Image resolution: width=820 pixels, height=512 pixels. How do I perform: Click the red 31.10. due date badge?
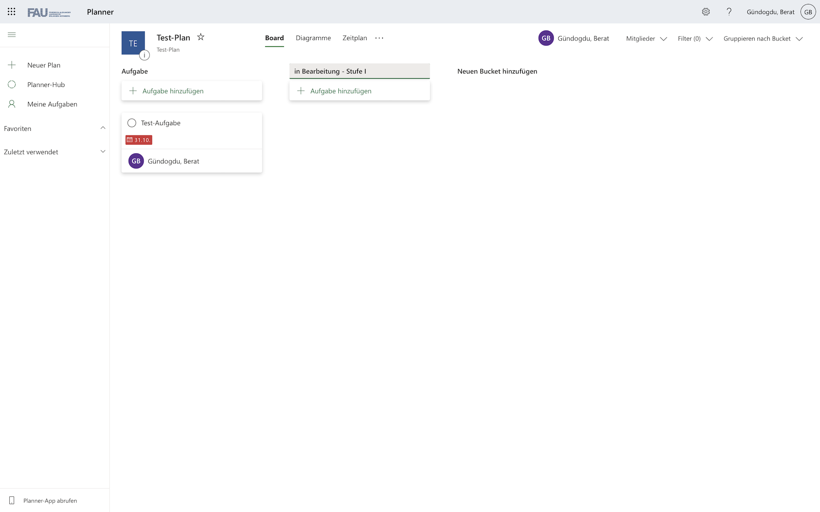(139, 140)
